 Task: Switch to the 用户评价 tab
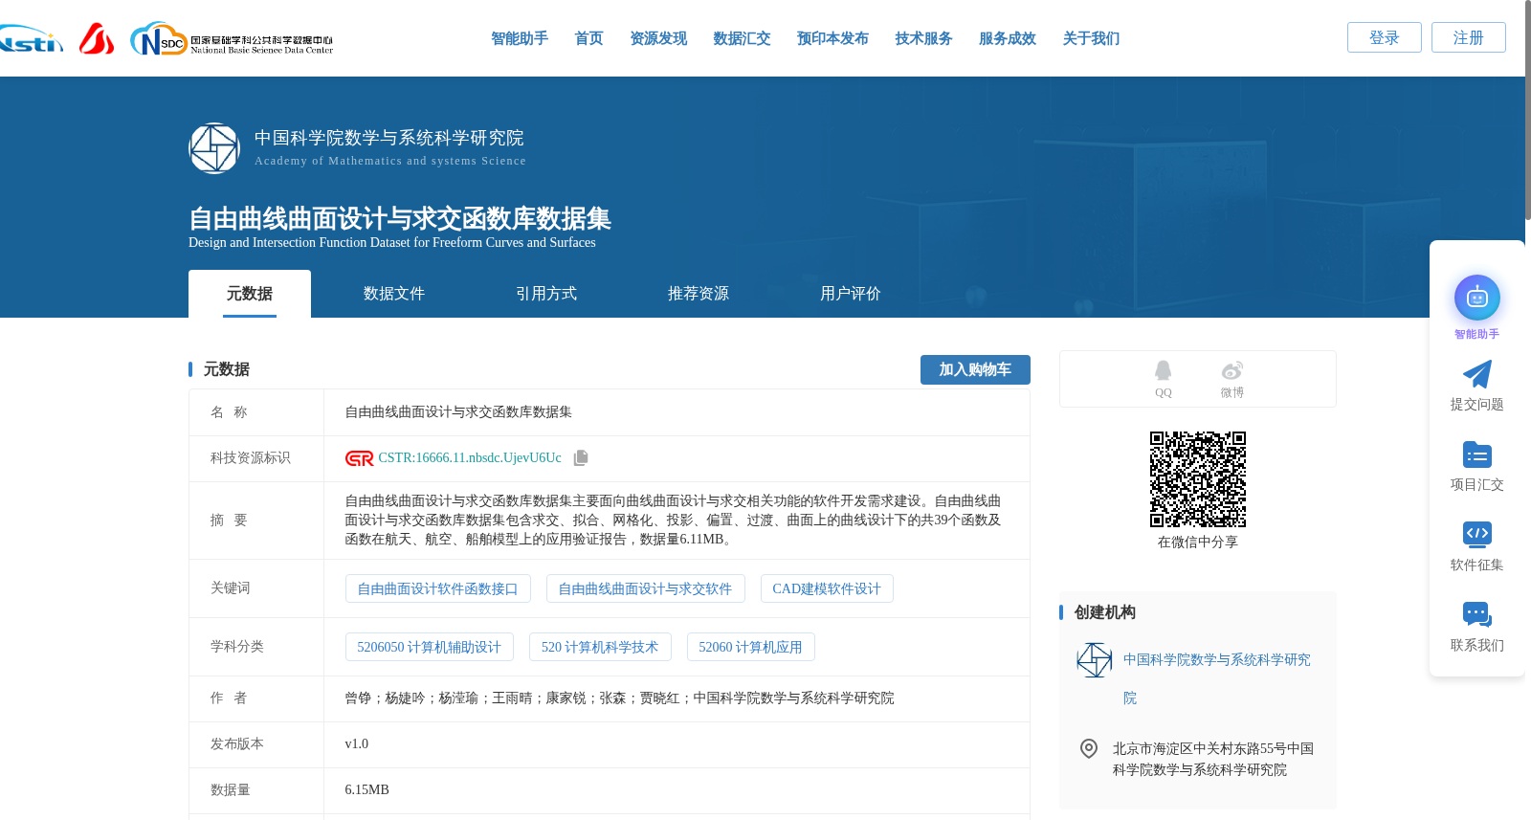click(x=851, y=294)
